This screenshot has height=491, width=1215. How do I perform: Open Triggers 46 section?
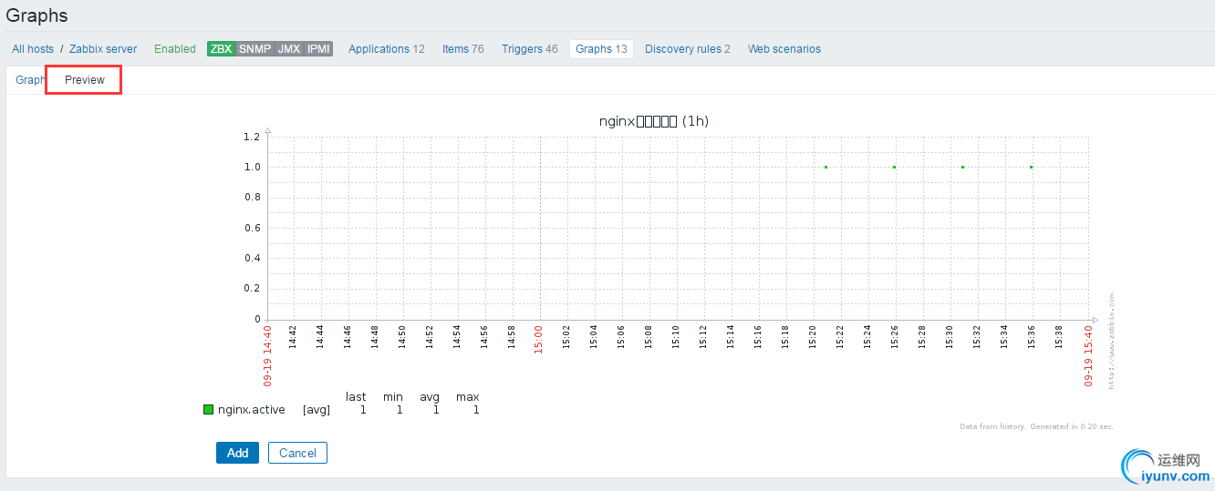pos(530,49)
